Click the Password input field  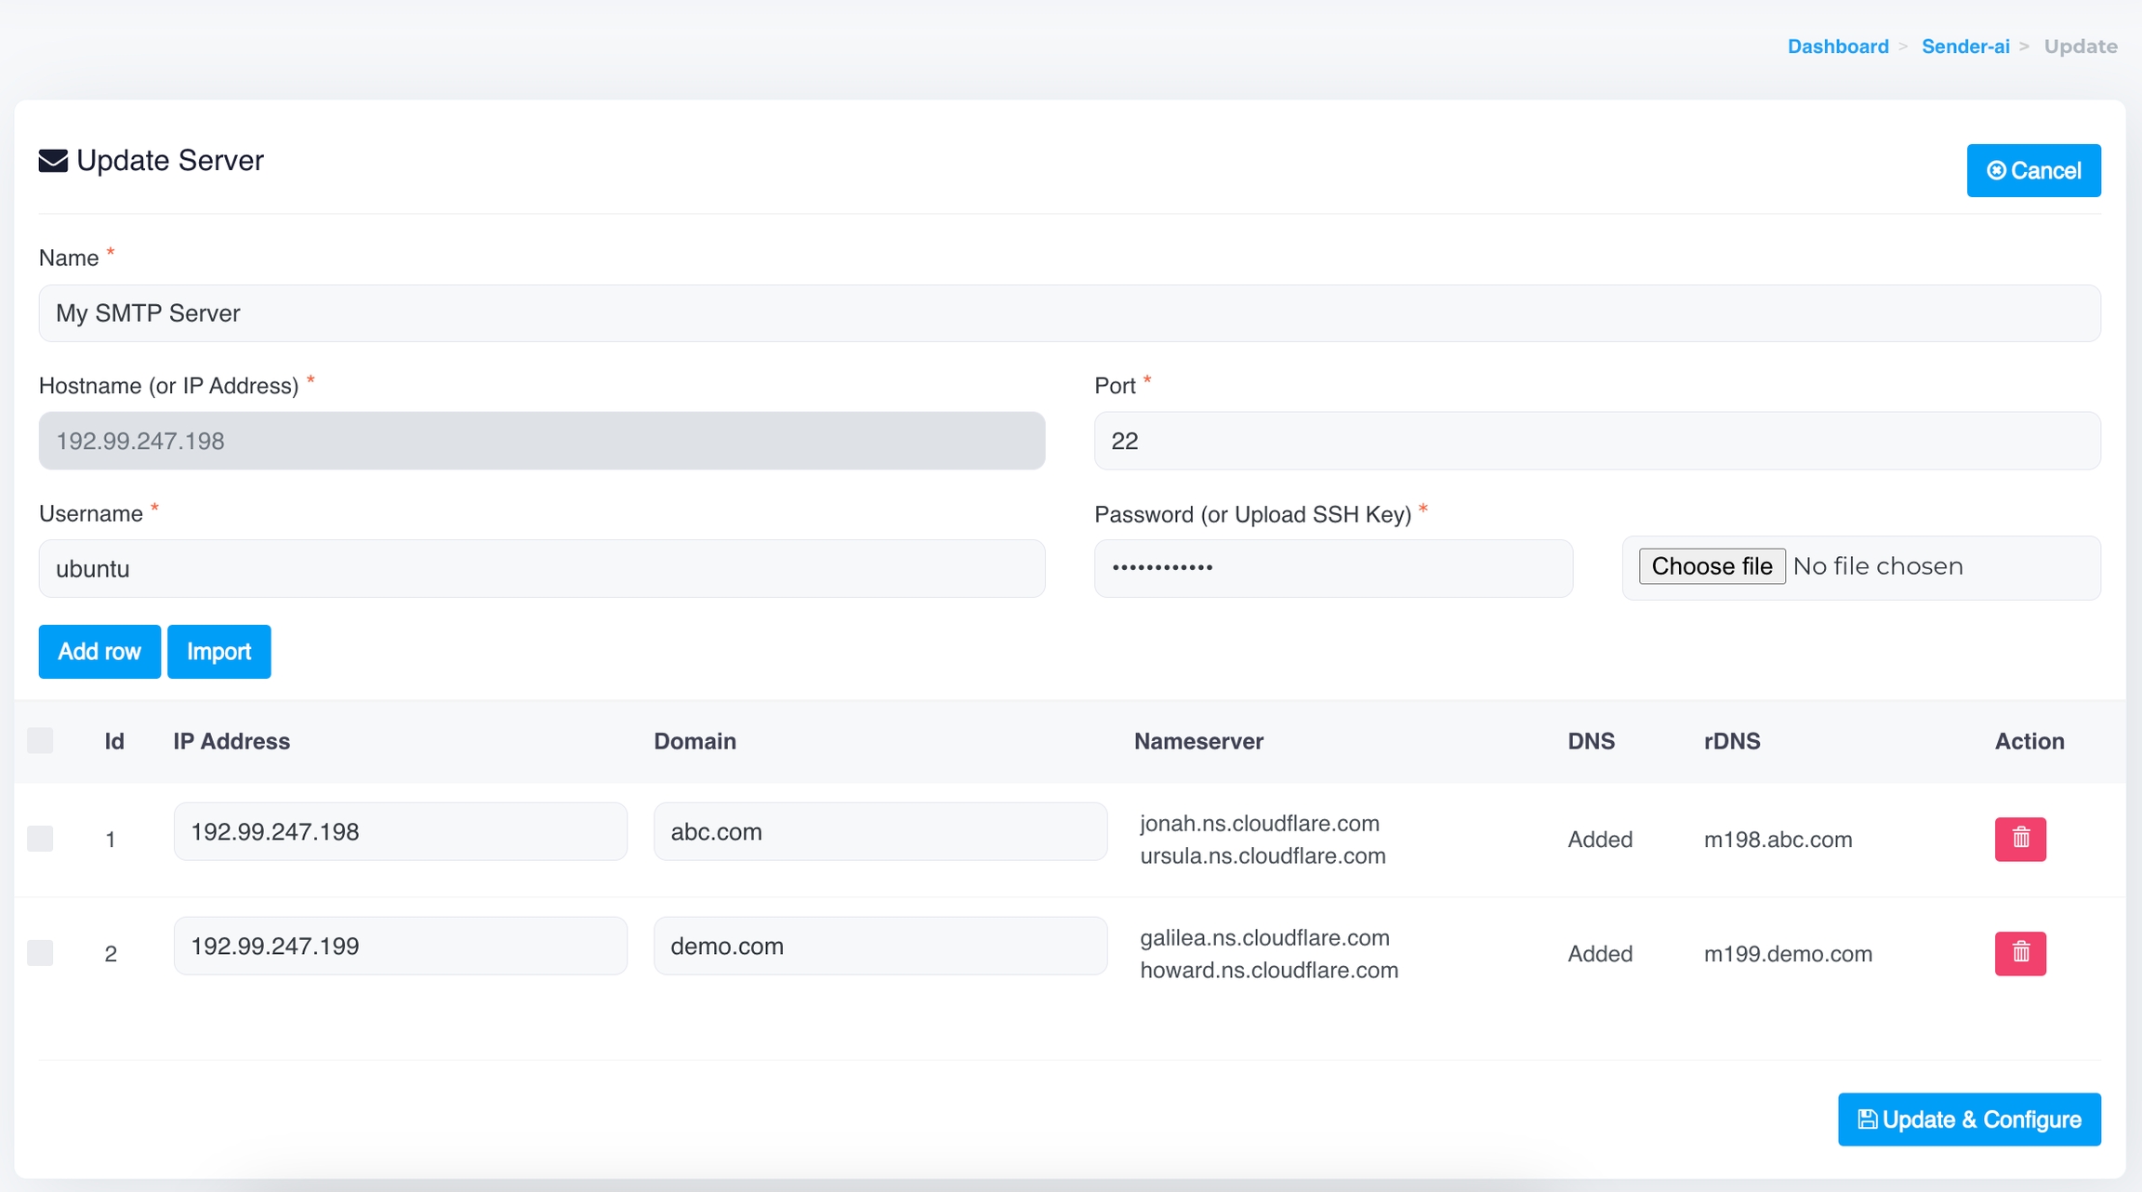[1332, 568]
